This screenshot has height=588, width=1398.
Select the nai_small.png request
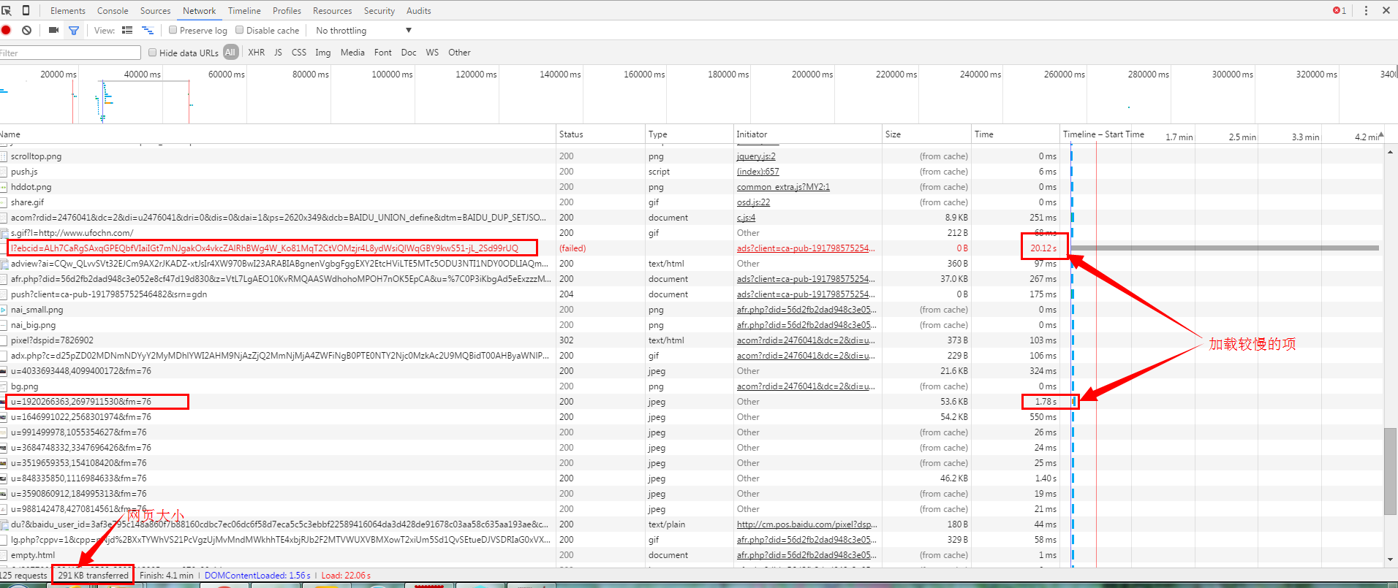click(x=691, y=310)
